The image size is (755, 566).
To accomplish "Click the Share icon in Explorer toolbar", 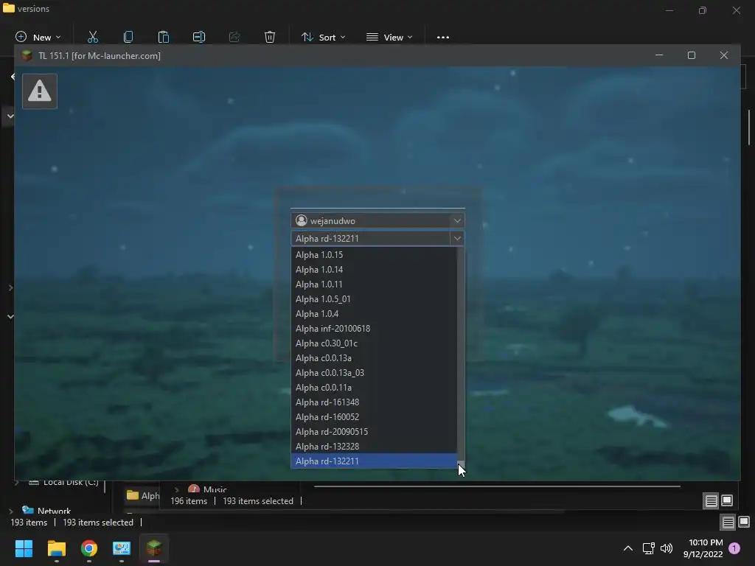I will (x=234, y=37).
